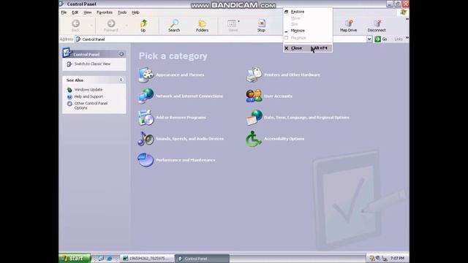Click the Back toolbar button

tap(75, 26)
